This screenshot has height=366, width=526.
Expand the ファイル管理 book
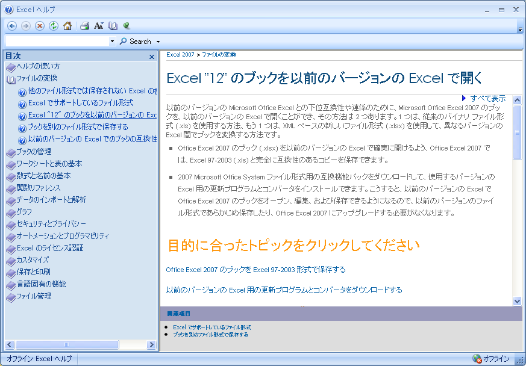coord(34,296)
